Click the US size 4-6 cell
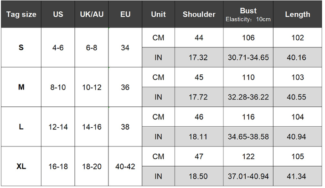This screenshot has height=188, width=325. click(x=58, y=47)
